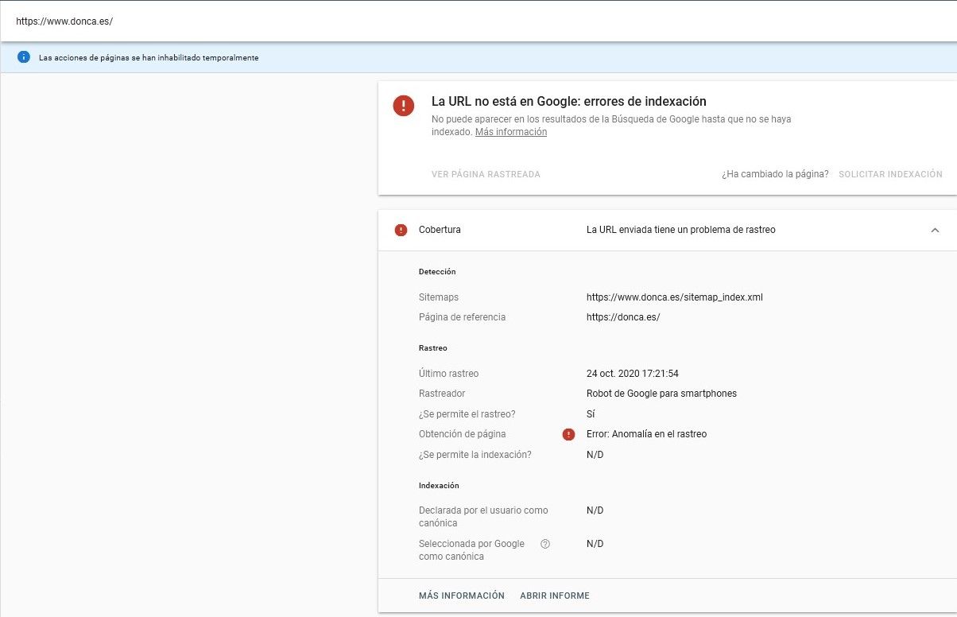Click La URL enviada tiene un problema de rastreo
957x617 pixels.
681,230
